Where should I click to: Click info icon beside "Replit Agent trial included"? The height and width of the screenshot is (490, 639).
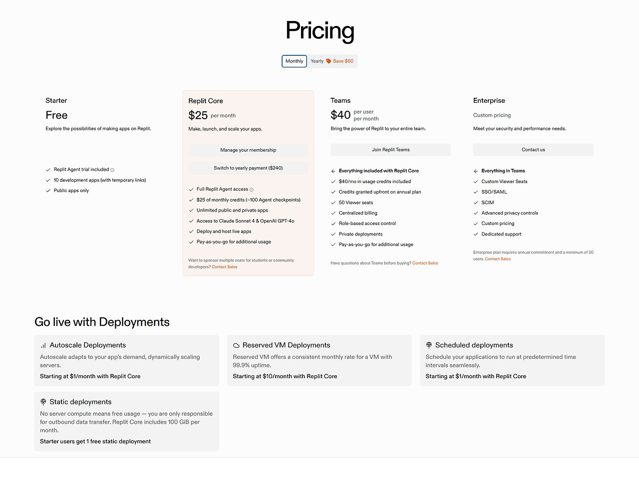click(112, 170)
